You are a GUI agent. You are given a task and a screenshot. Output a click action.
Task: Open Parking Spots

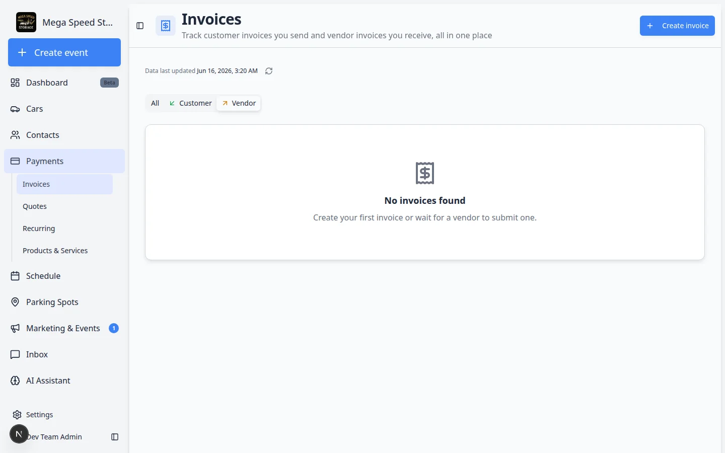click(64, 302)
